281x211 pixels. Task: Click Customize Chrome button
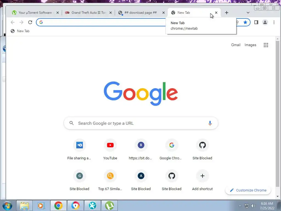point(248,190)
